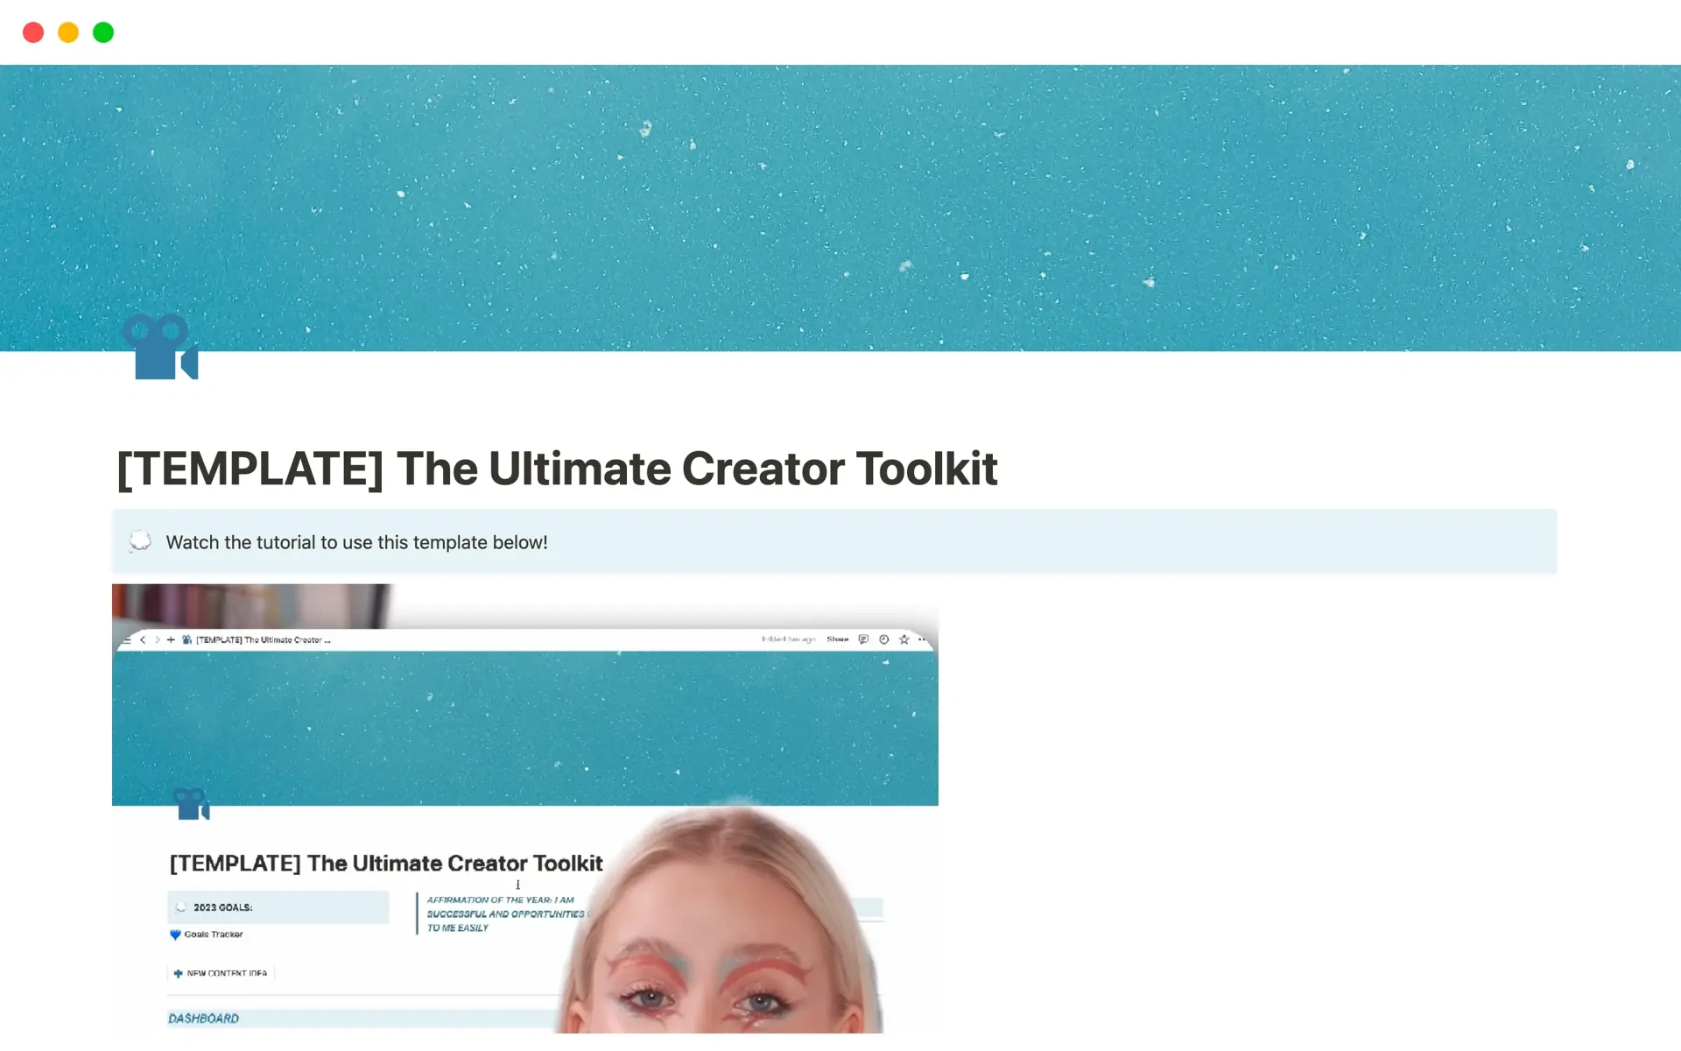This screenshot has height=1051, width=1681.
Task: Click the back arrow in the video toolbar
Action: [x=143, y=640]
